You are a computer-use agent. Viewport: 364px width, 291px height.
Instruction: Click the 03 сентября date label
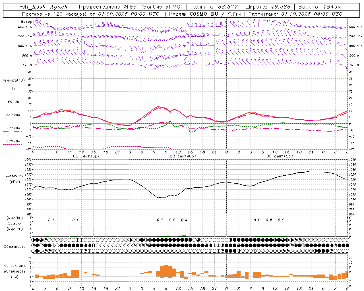click(280, 156)
